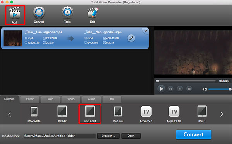
Task: Select the source video thumbnail
Action: tap(13, 38)
